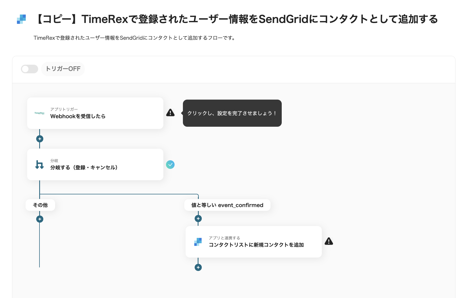
Task: Toggle the trigger ON/OFF switch
Action: pyautogui.click(x=30, y=69)
